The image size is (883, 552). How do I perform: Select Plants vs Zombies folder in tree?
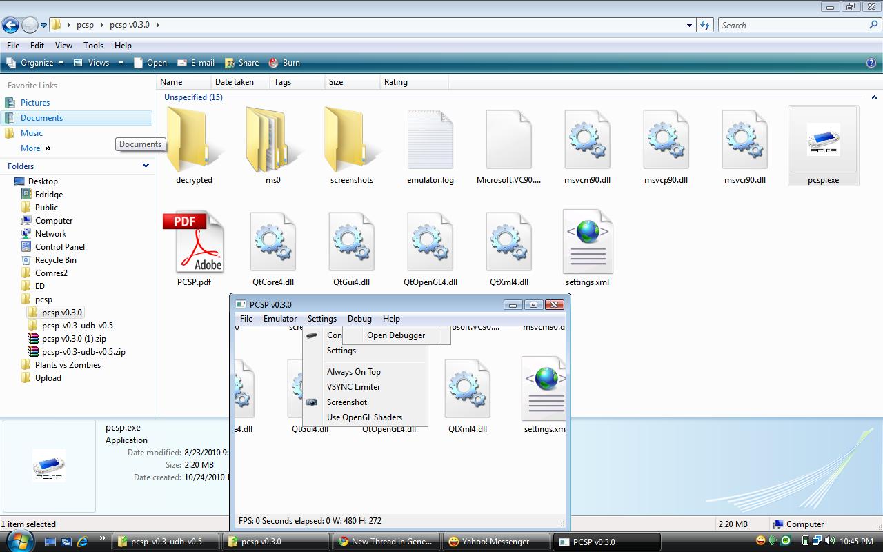pyautogui.click(x=68, y=365)
